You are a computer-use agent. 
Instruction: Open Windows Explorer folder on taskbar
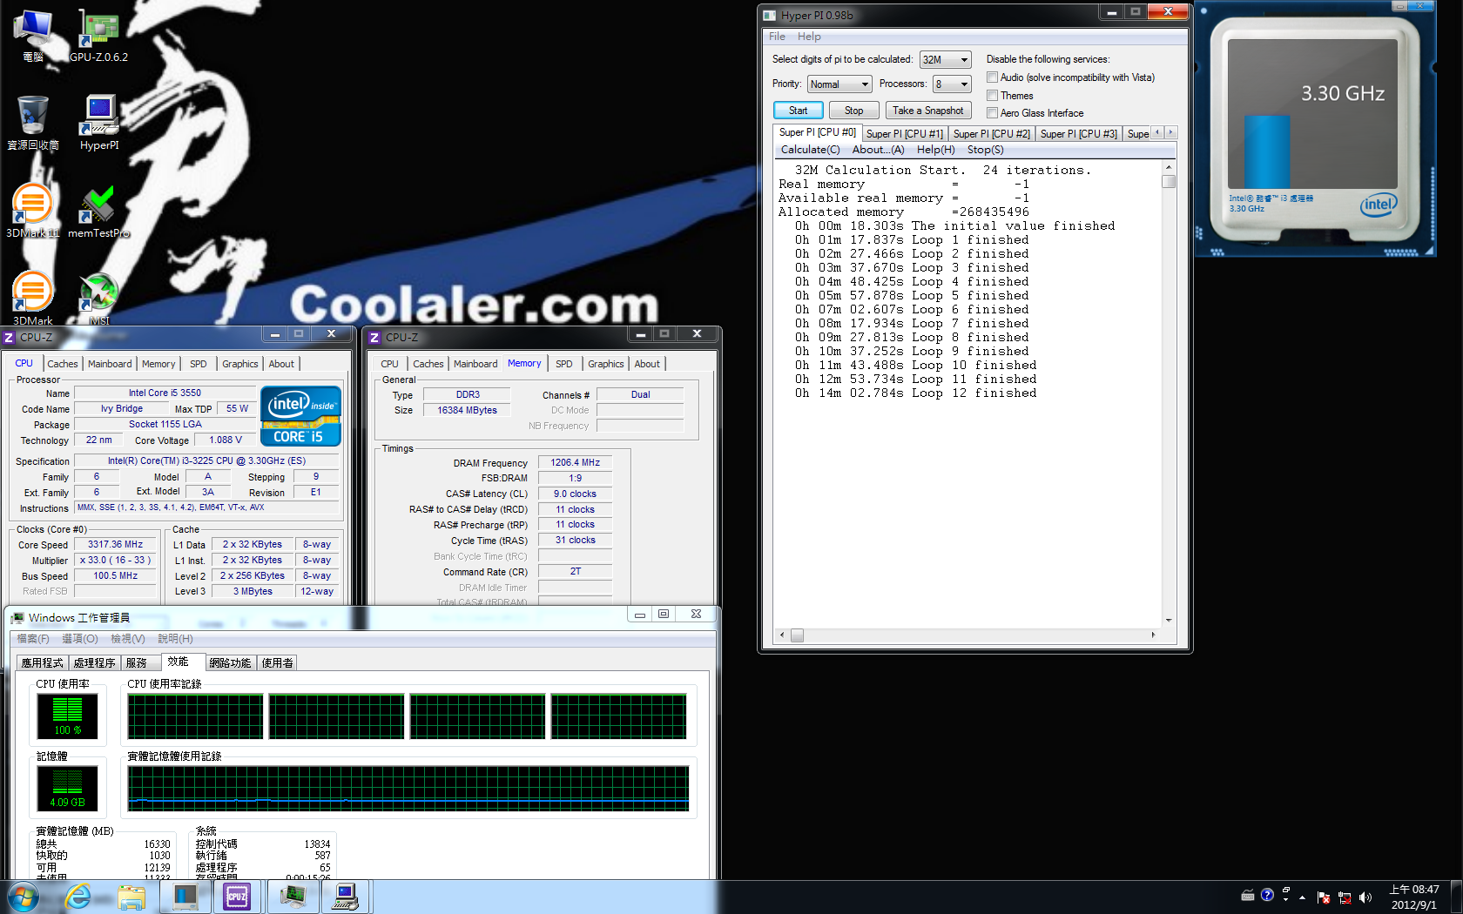(131, 897)
